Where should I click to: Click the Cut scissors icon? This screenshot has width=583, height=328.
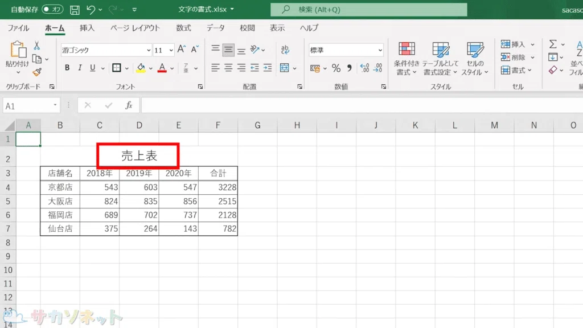coord(37,46)
